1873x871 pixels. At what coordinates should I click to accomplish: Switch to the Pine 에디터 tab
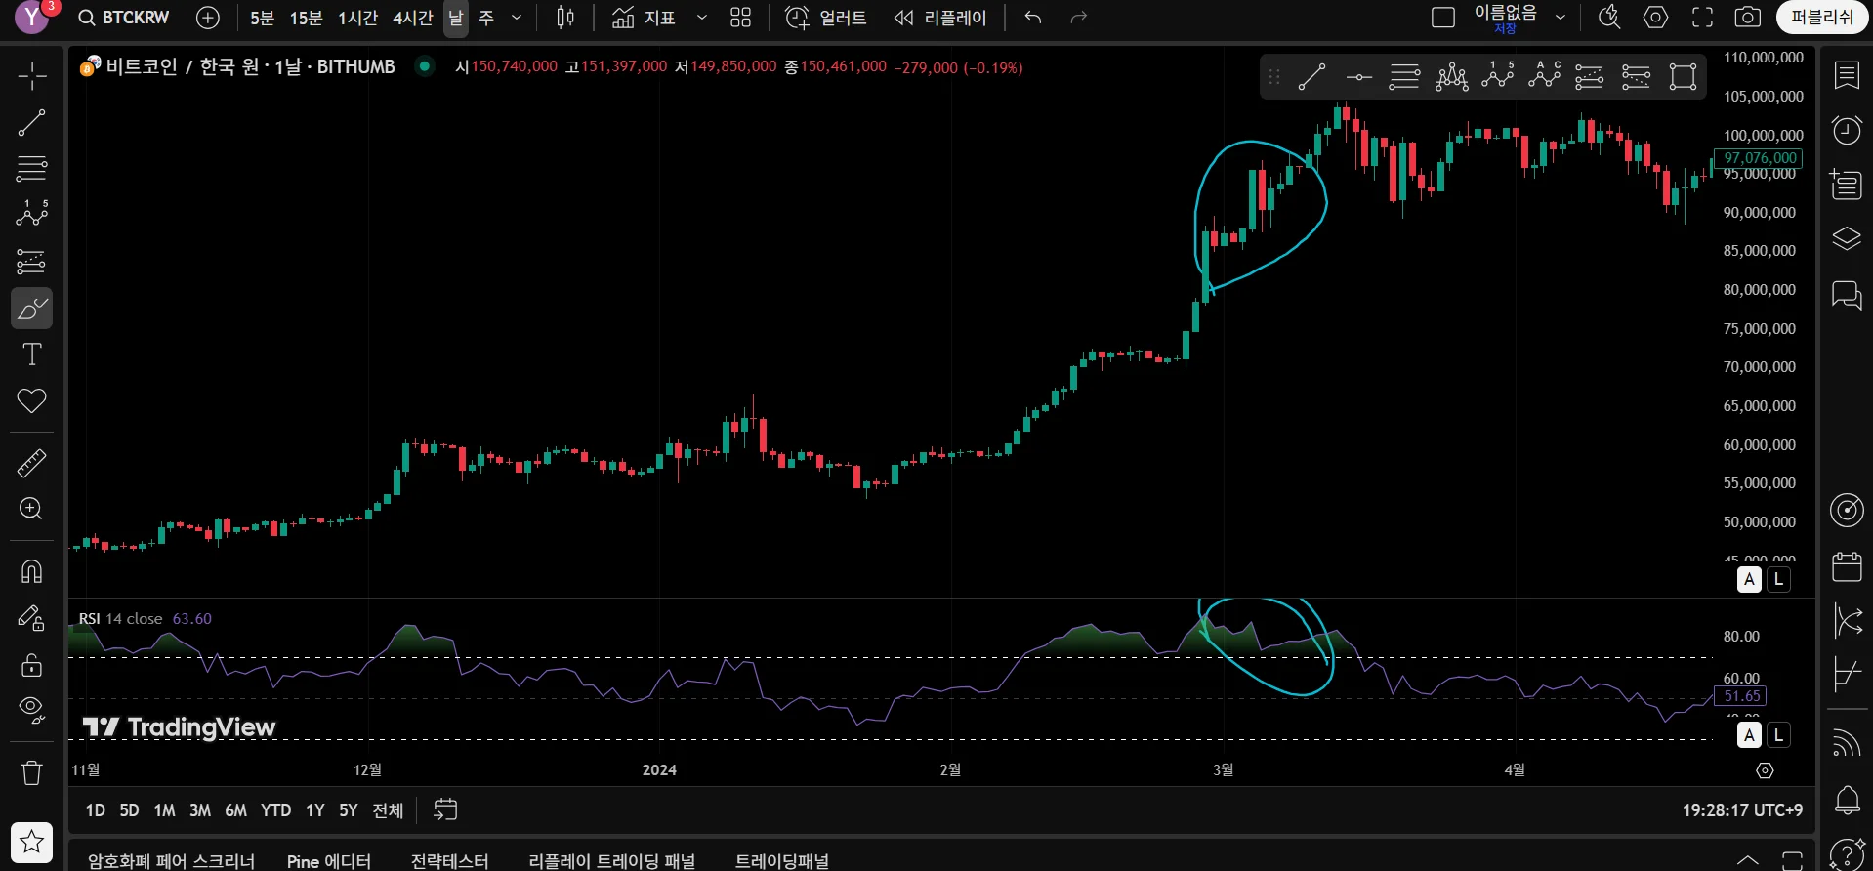point(329,861)
